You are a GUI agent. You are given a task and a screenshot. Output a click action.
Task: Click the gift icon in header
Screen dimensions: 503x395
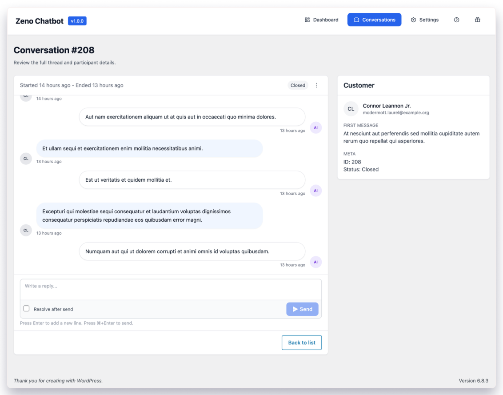click(x=478, y=20)
